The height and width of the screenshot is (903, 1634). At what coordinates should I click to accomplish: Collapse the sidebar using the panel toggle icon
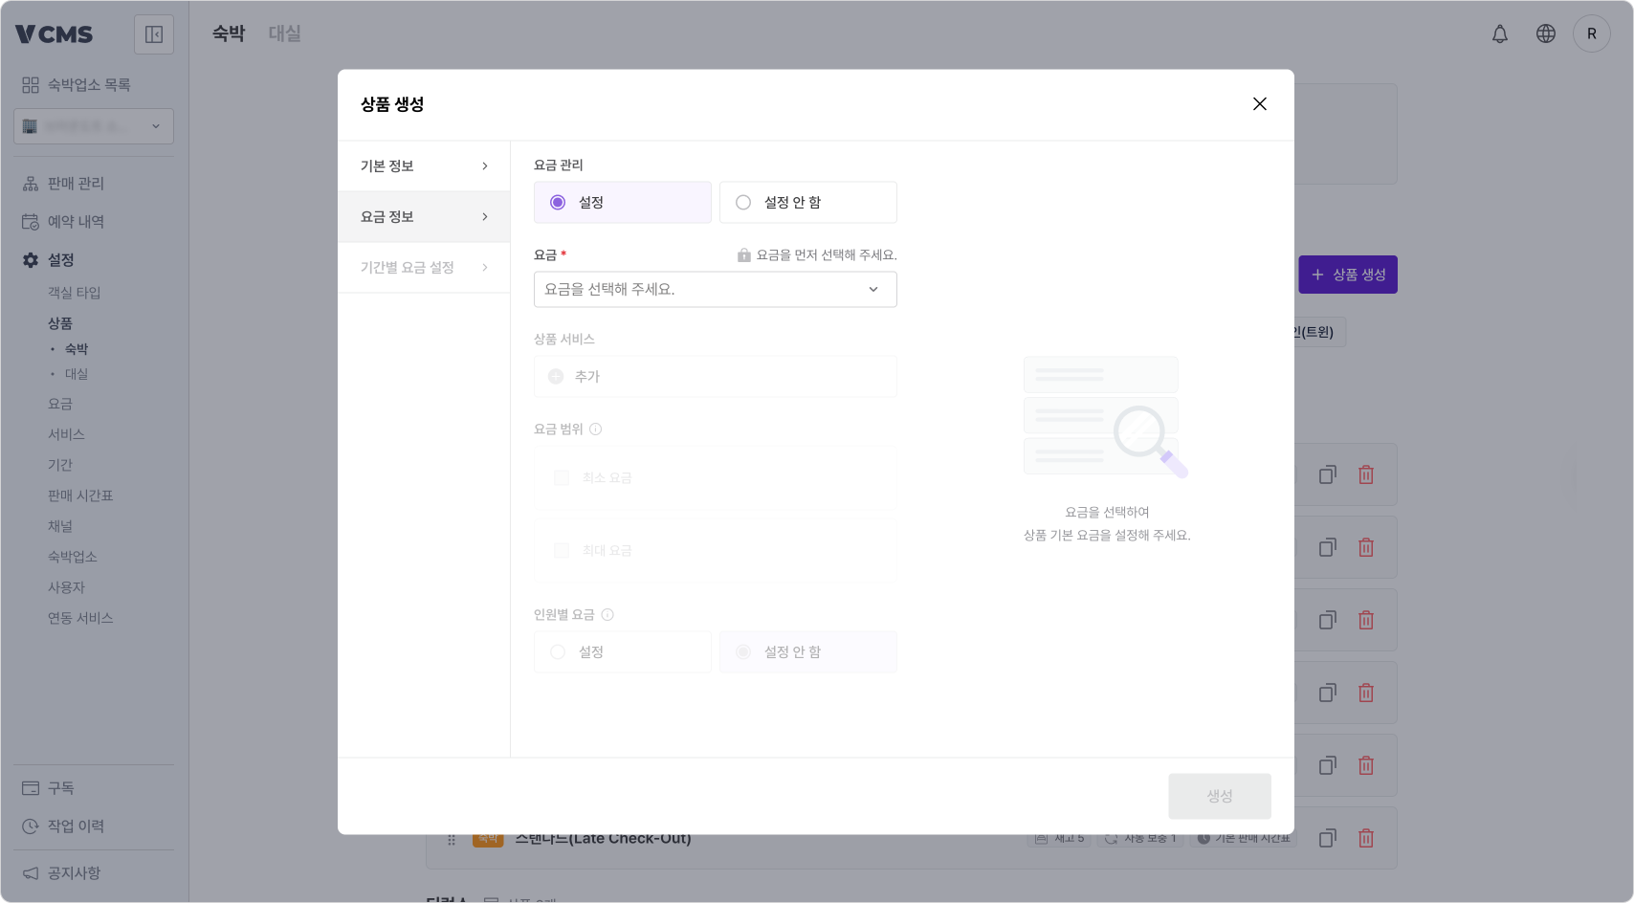(x=153, y=33)
